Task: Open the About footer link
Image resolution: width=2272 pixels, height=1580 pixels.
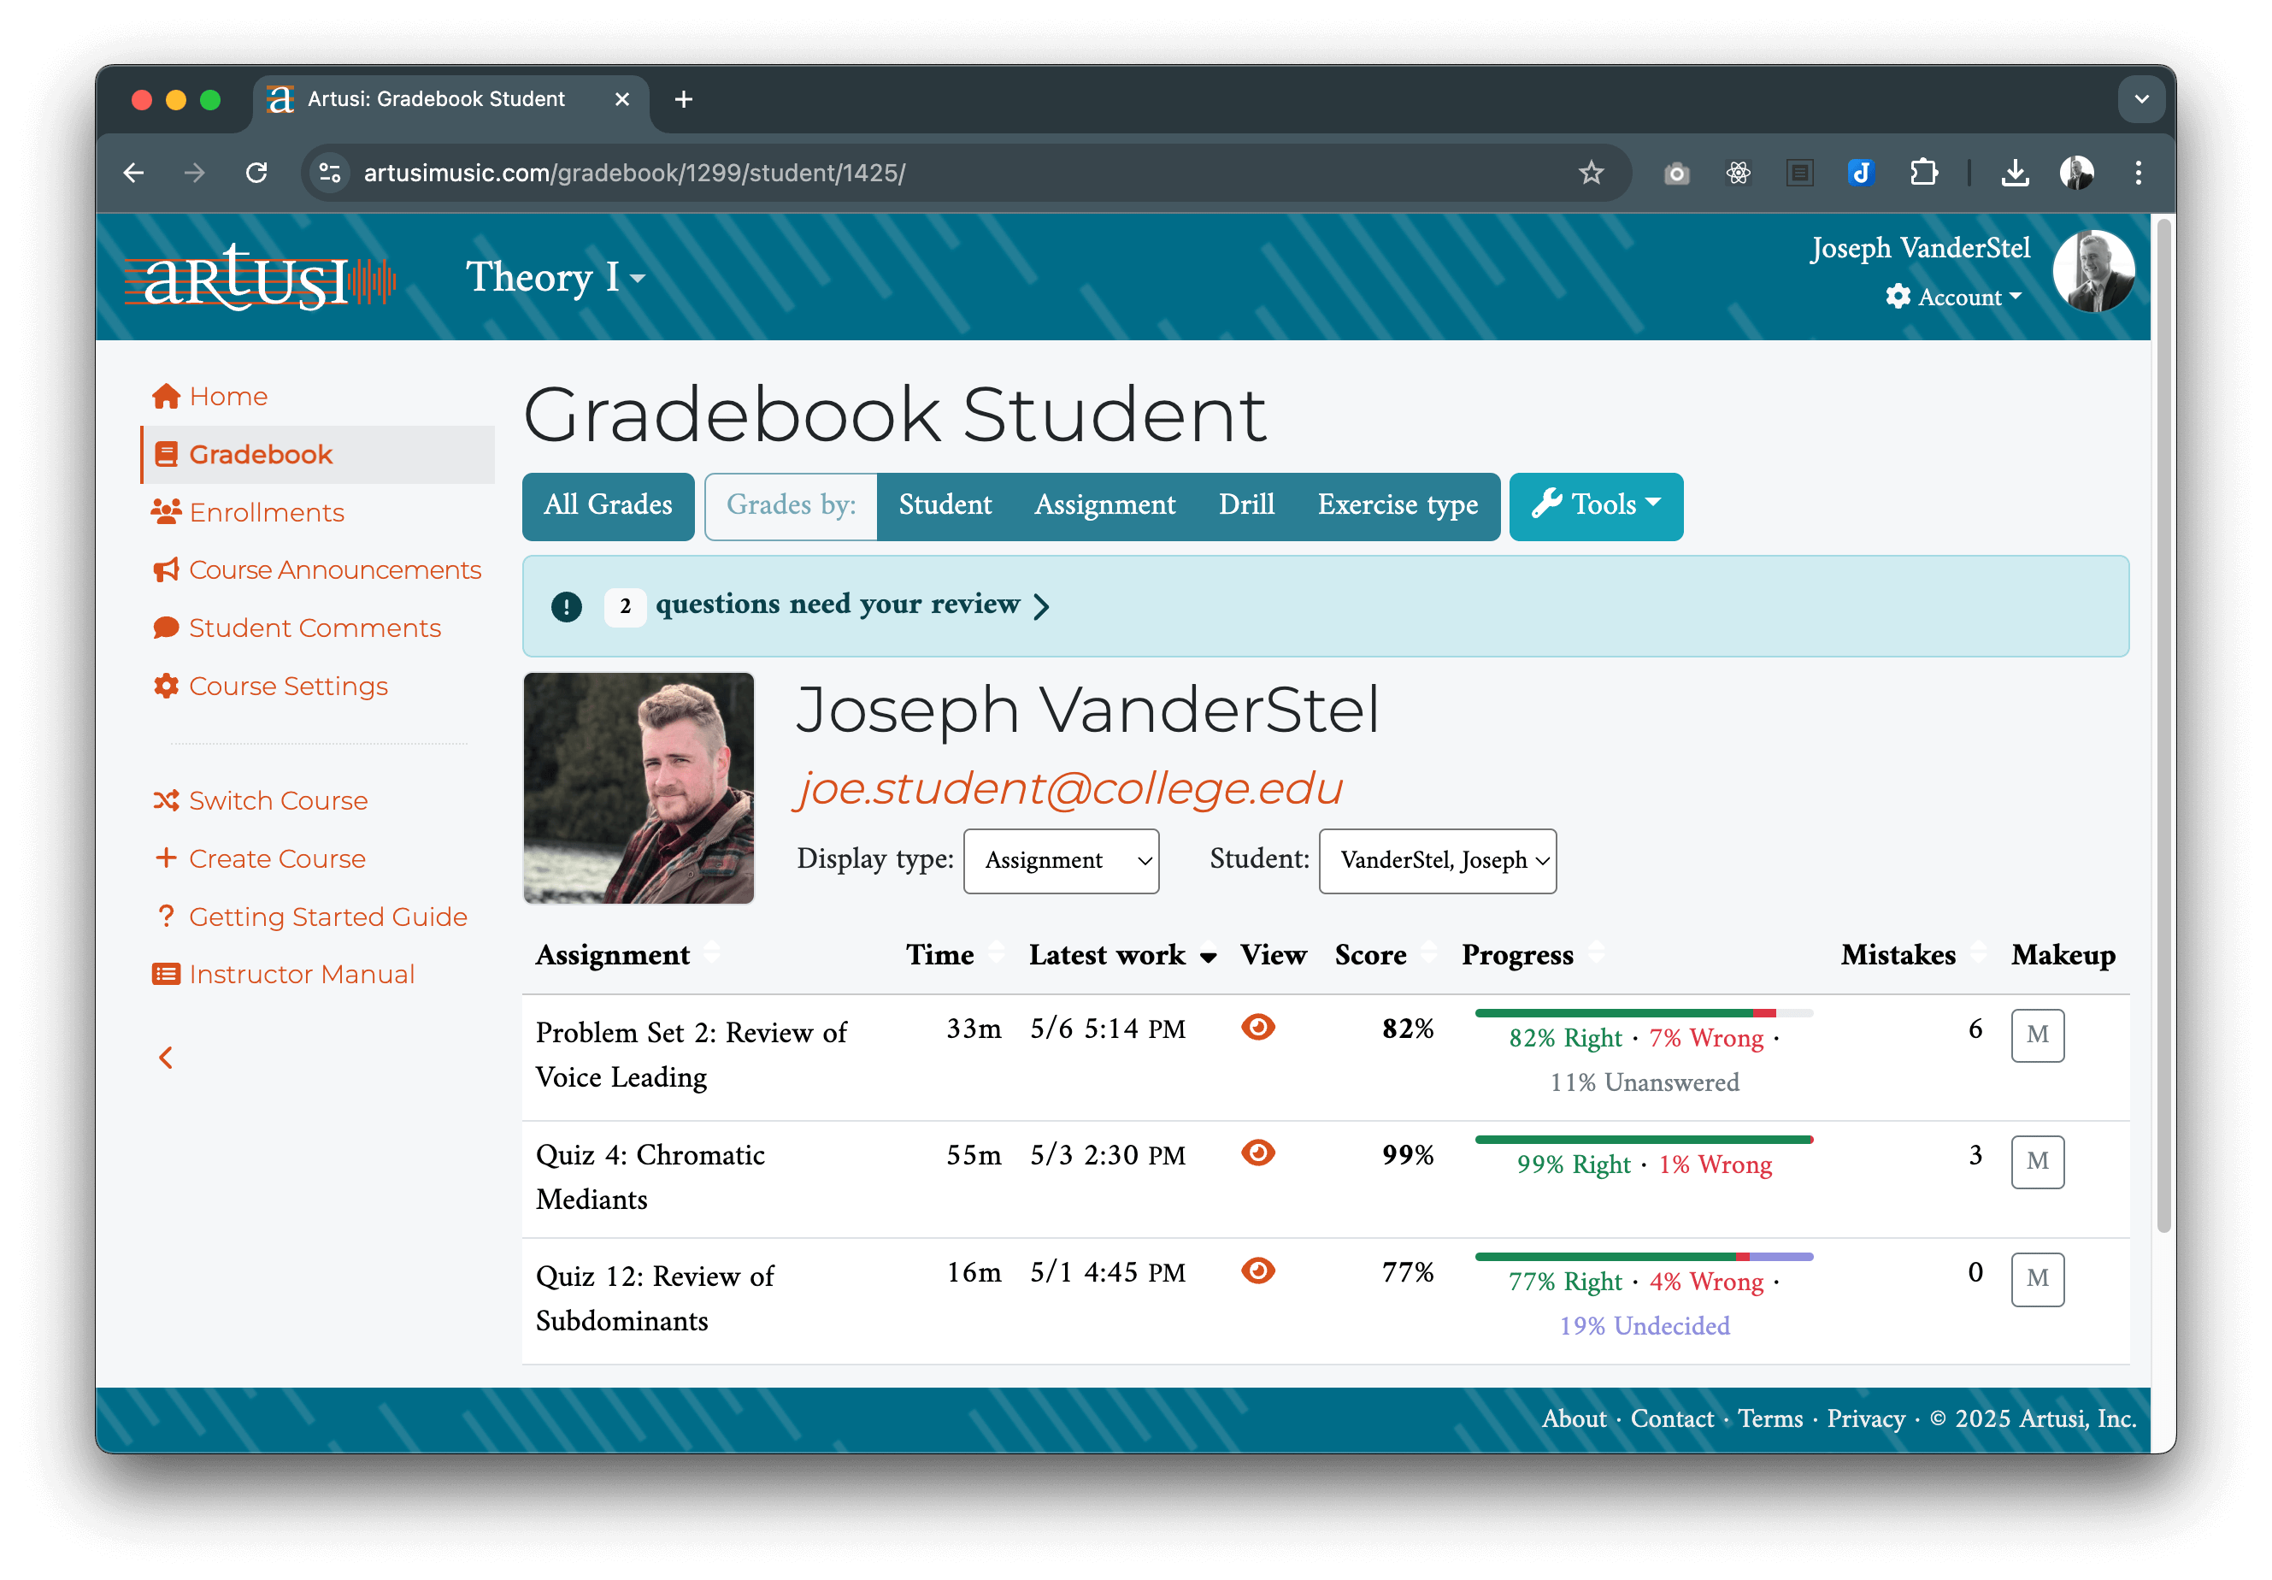Action: (x=1574, y=1418)
